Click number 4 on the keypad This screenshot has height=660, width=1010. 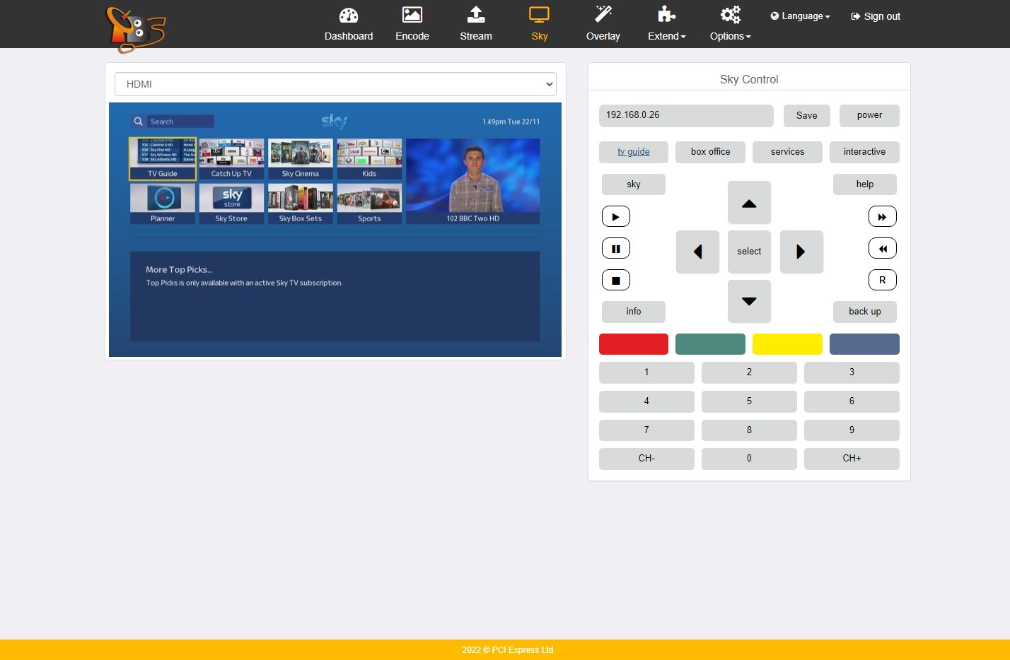646,401
